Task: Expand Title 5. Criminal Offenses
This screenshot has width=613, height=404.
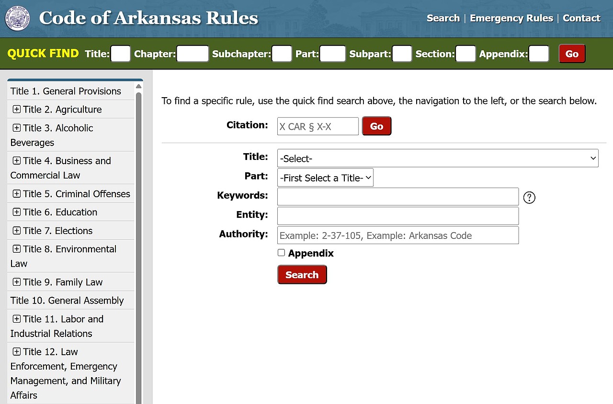Action: coord(16,194)
